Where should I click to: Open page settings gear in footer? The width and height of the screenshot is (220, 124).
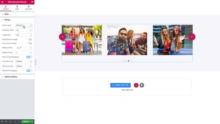2,122
